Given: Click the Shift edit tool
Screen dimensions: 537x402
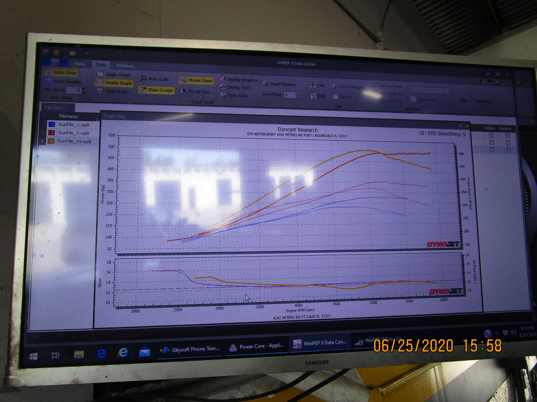Looking at the screenshot, I should point(318,95).
